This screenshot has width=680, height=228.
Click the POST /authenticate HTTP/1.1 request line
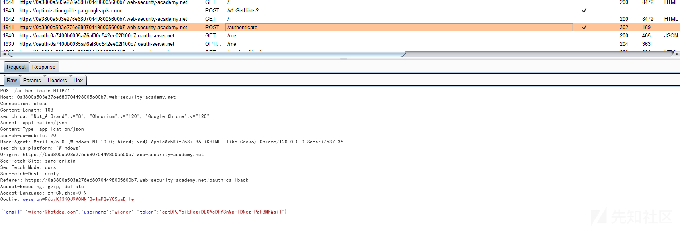click(38, 91)
